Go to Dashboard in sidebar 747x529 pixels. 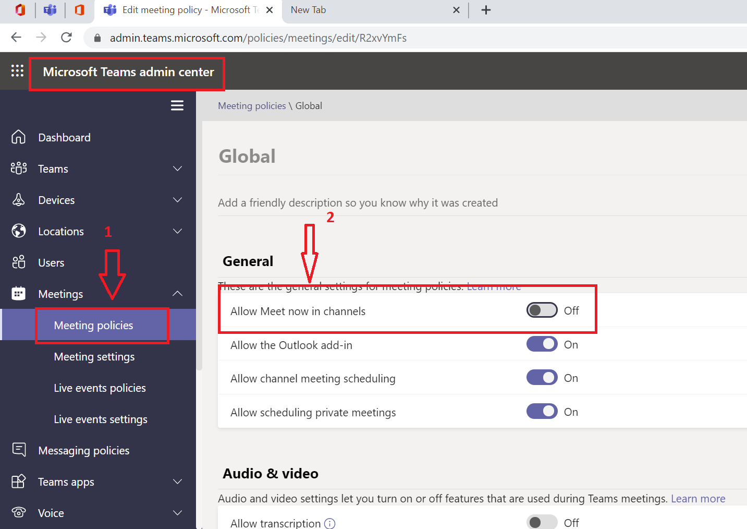(x=65, y=137)
